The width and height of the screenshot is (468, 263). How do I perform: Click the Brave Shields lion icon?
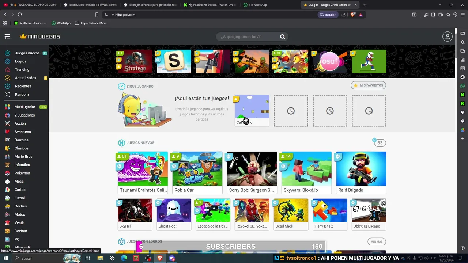(x=352, y=15)
